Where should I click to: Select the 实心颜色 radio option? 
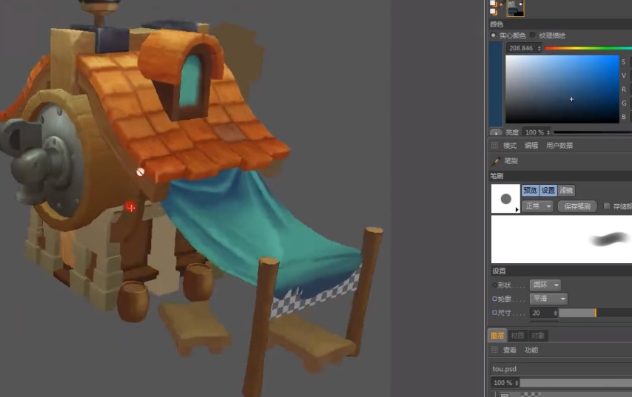point(494,35)
